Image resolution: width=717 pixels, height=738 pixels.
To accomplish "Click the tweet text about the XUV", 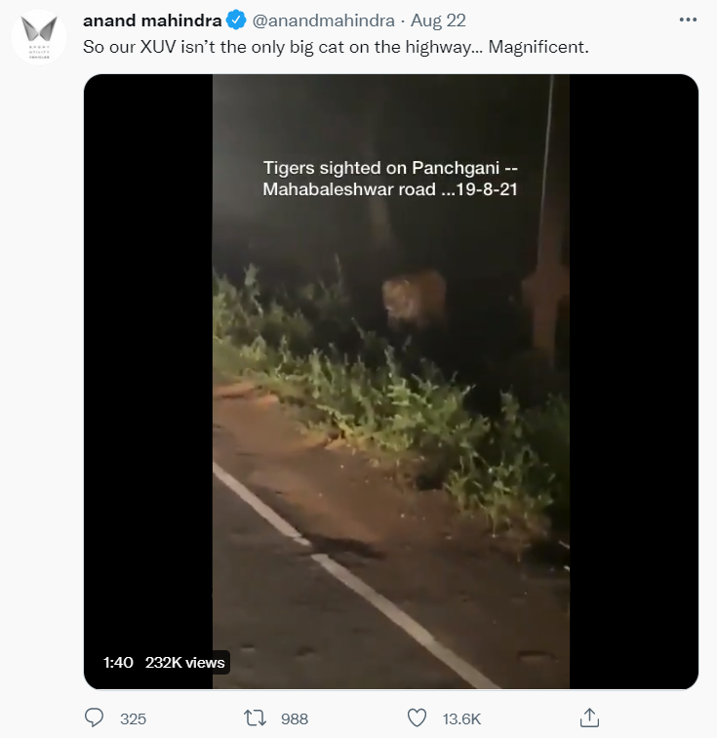I will tap(337, 46).
